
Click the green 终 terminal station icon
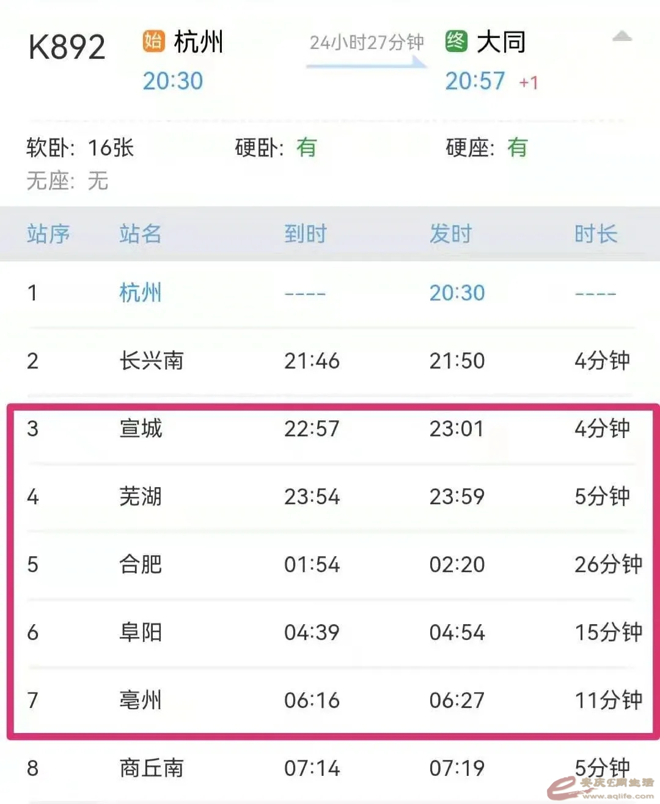pyautogui.click(x=456, y=42)
